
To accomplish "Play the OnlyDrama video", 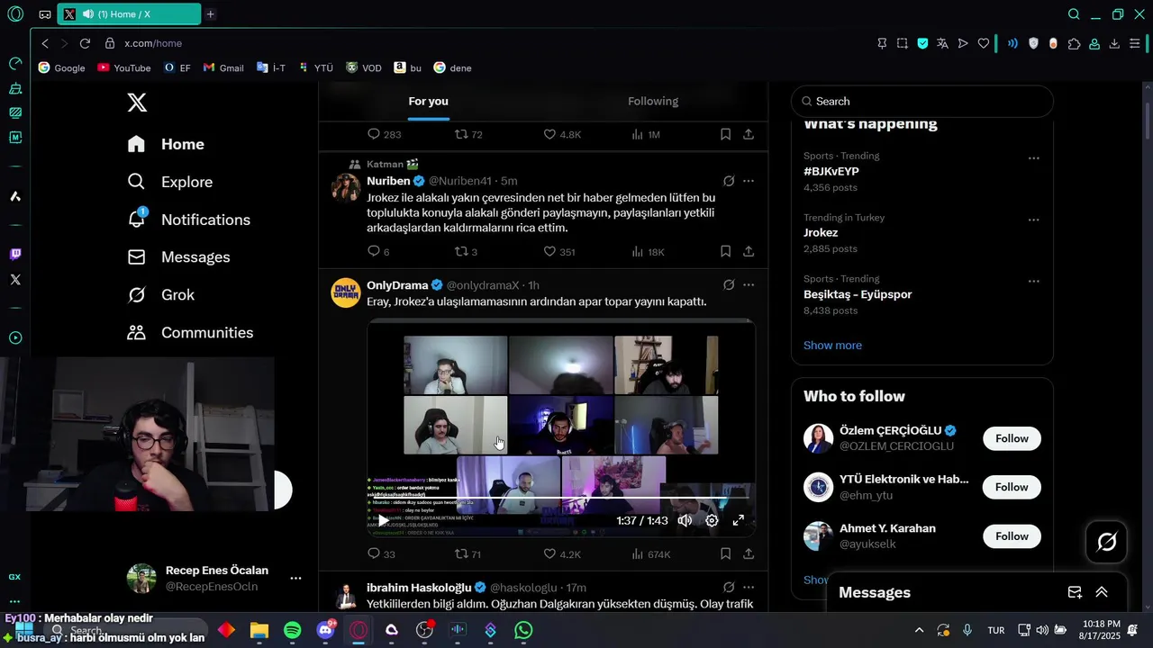I will pos(384,520).
